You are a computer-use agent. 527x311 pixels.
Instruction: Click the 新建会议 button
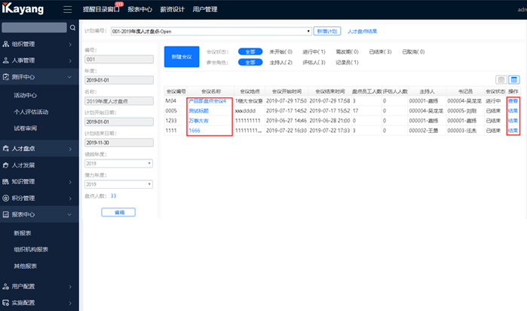181,57
